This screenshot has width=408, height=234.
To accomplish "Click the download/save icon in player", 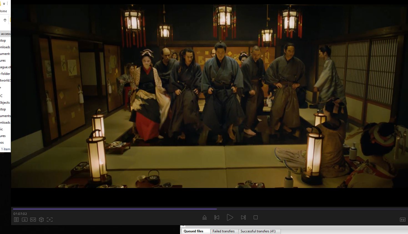I will [x=25, y=220].
